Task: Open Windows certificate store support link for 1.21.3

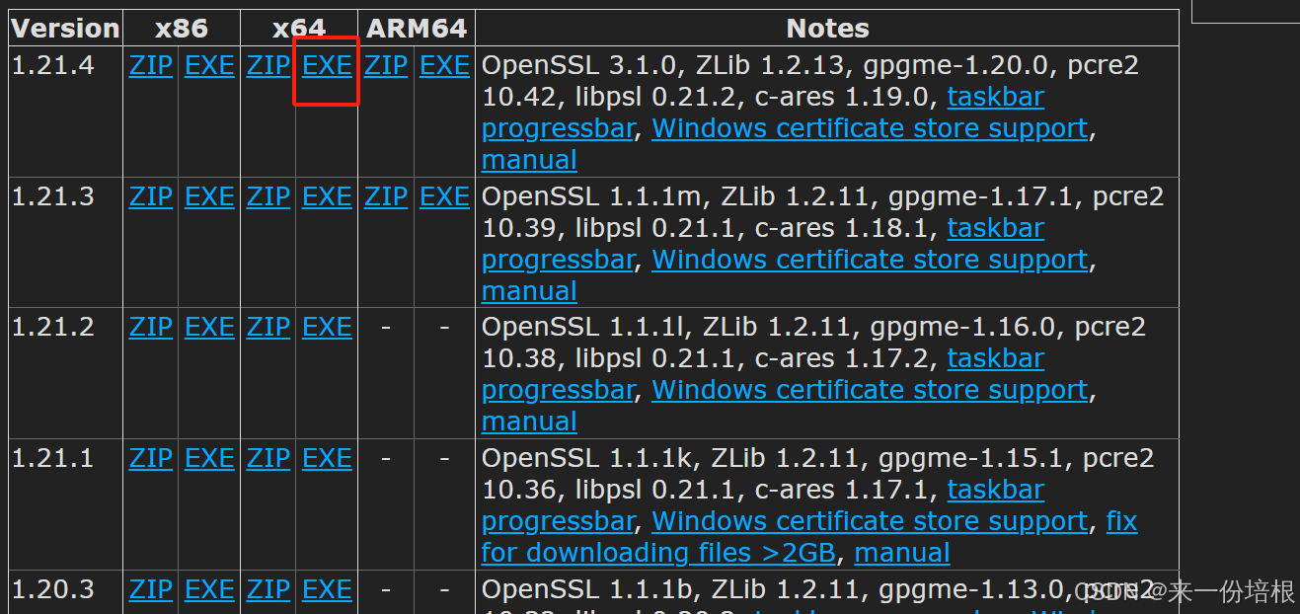Action: 870,261
